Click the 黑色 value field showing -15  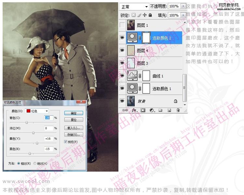49,149
